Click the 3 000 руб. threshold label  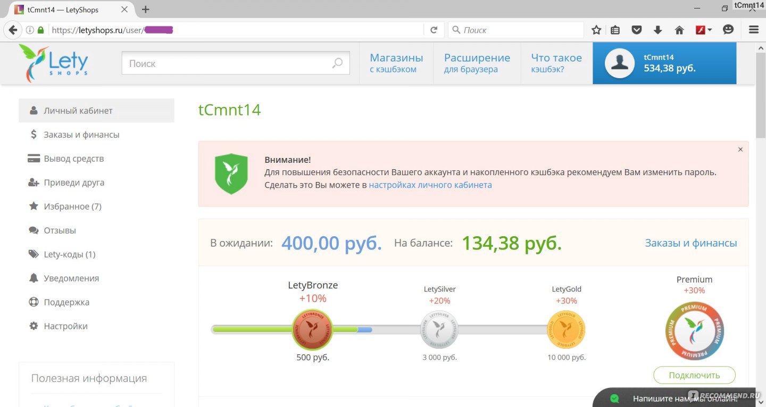[x=440, y=358]
